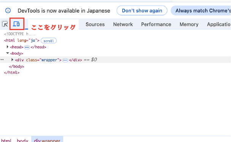Select the closing </body> tag line

click(16, 67)
